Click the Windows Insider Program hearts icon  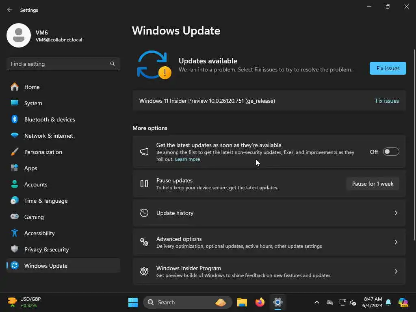coord(144,271)
